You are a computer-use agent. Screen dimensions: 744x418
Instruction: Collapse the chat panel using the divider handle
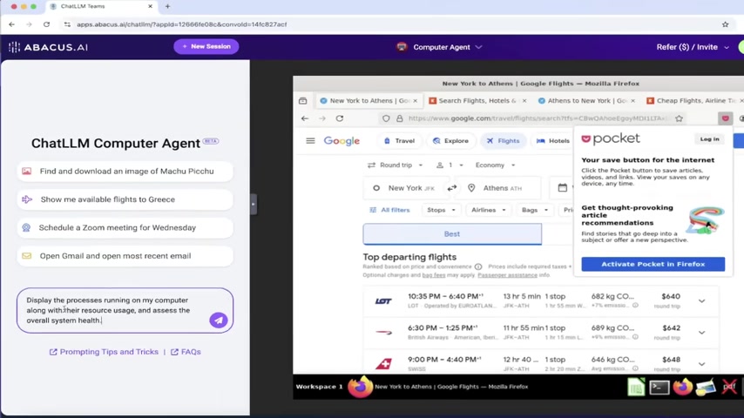tap(254, 204)
